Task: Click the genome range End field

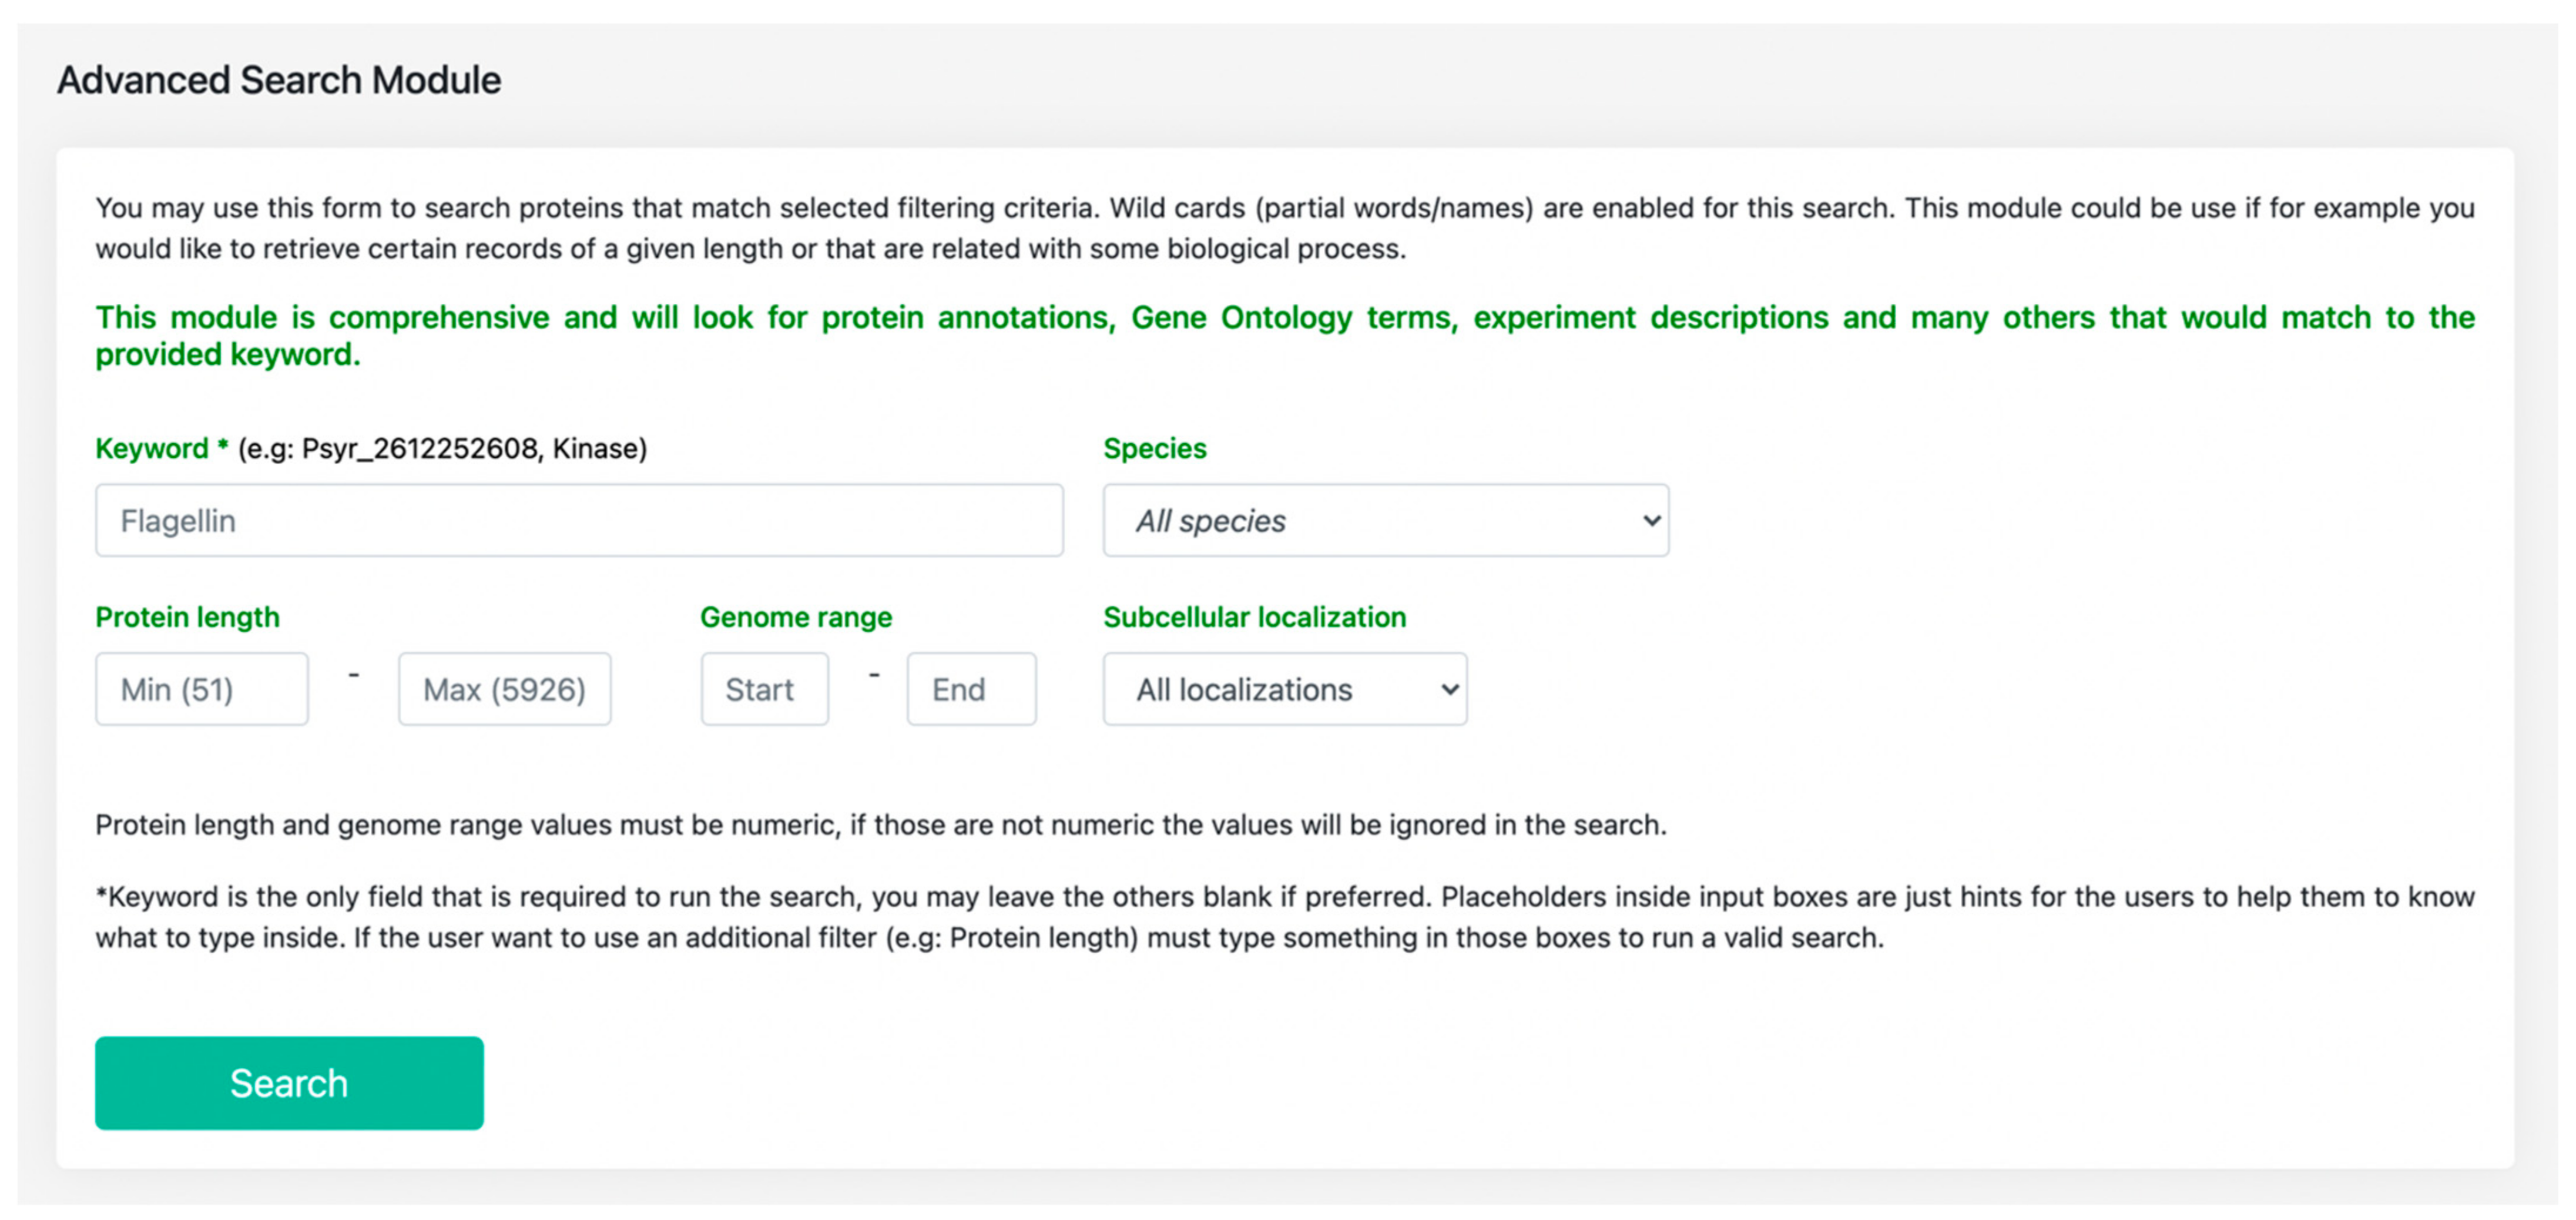Action: pos(970,689)
